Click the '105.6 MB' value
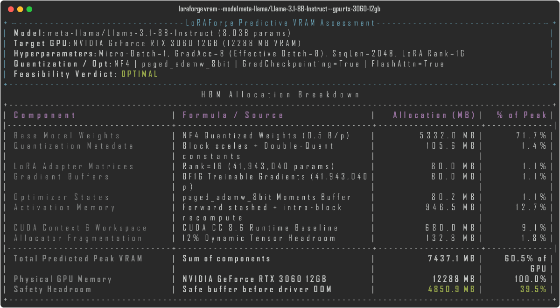 (x=450, y=146)
